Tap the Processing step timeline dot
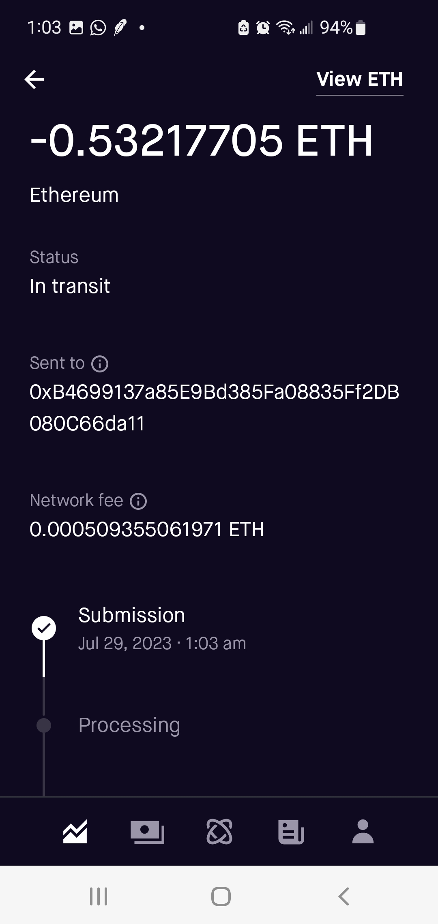Screen dimensions: 438x924 (44, 725)
